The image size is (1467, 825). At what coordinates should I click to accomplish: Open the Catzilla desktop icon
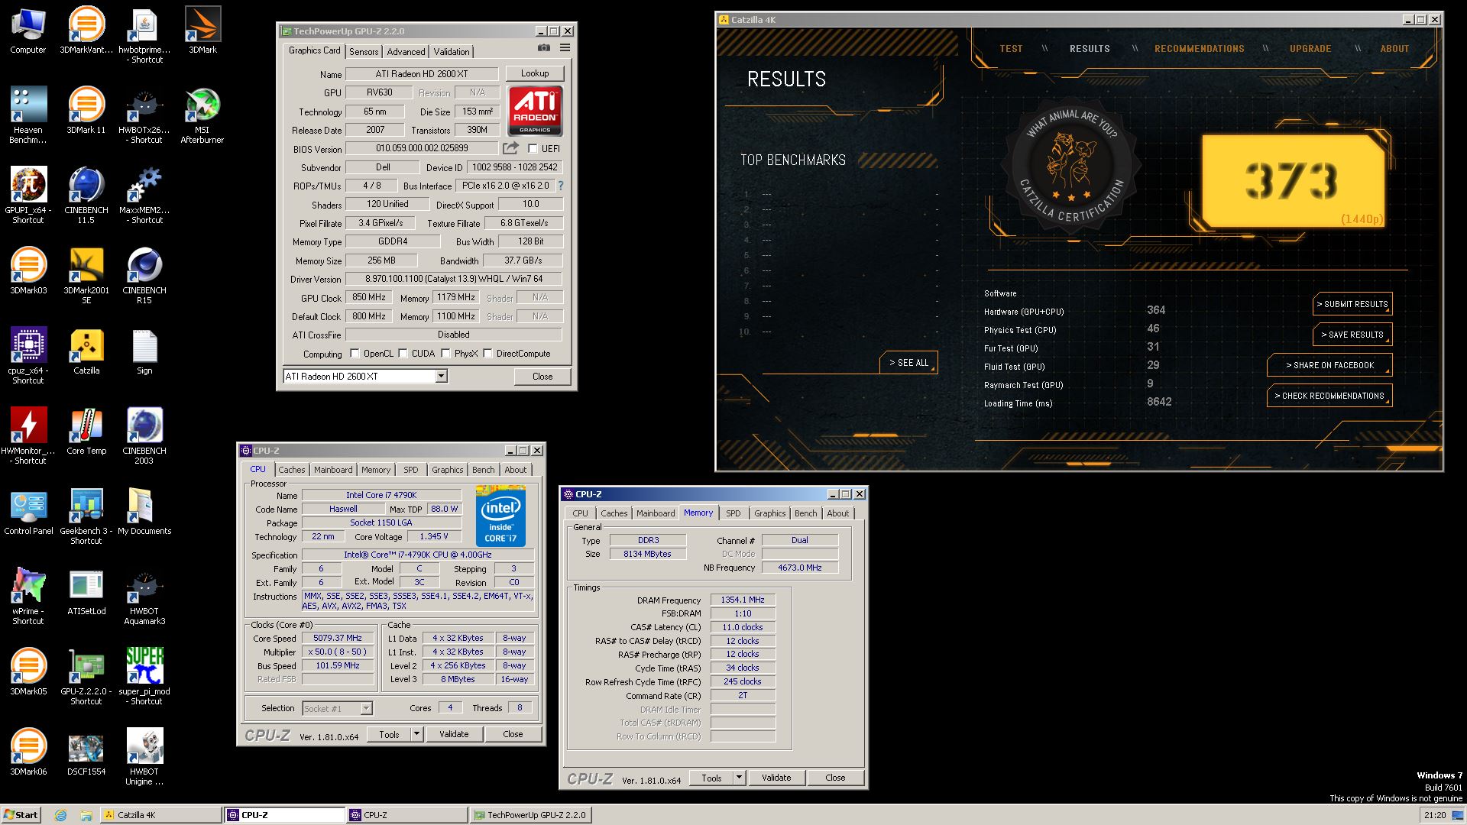click(86, 351)
